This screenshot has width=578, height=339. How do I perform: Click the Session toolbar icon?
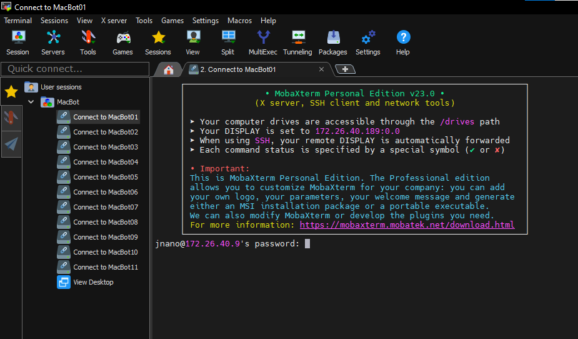pos(17,38)
